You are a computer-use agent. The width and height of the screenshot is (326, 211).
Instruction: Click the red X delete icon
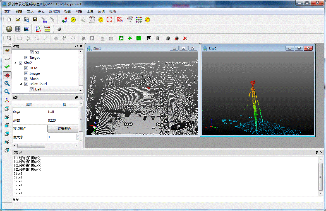pos(185,38)
